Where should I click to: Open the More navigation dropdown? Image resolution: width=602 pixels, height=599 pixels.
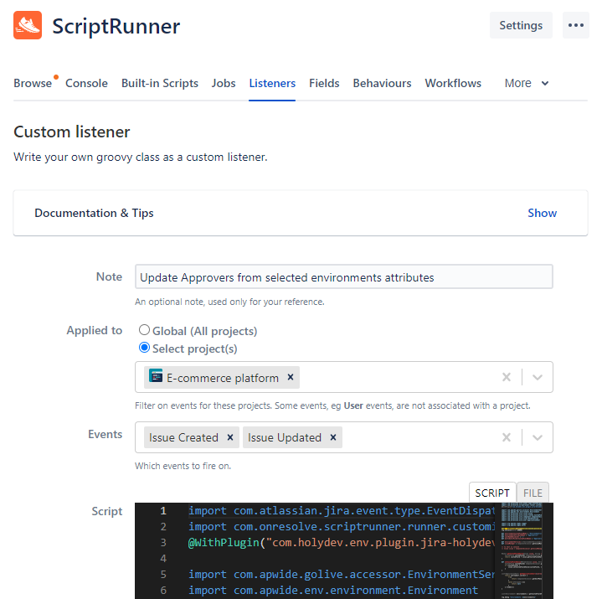pyautogui.click(x=527, y=83)
